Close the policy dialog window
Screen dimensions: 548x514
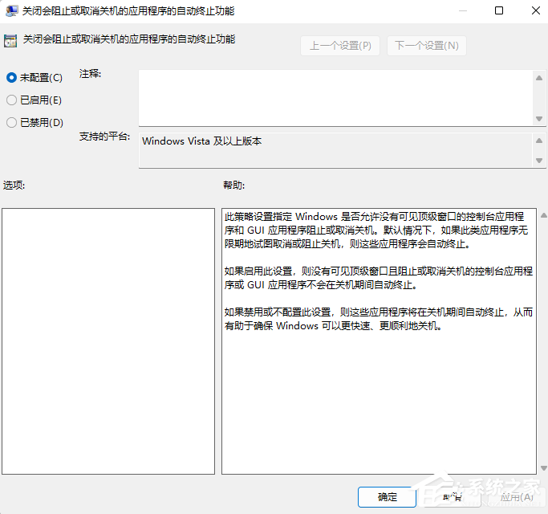[x=536, y=11]
